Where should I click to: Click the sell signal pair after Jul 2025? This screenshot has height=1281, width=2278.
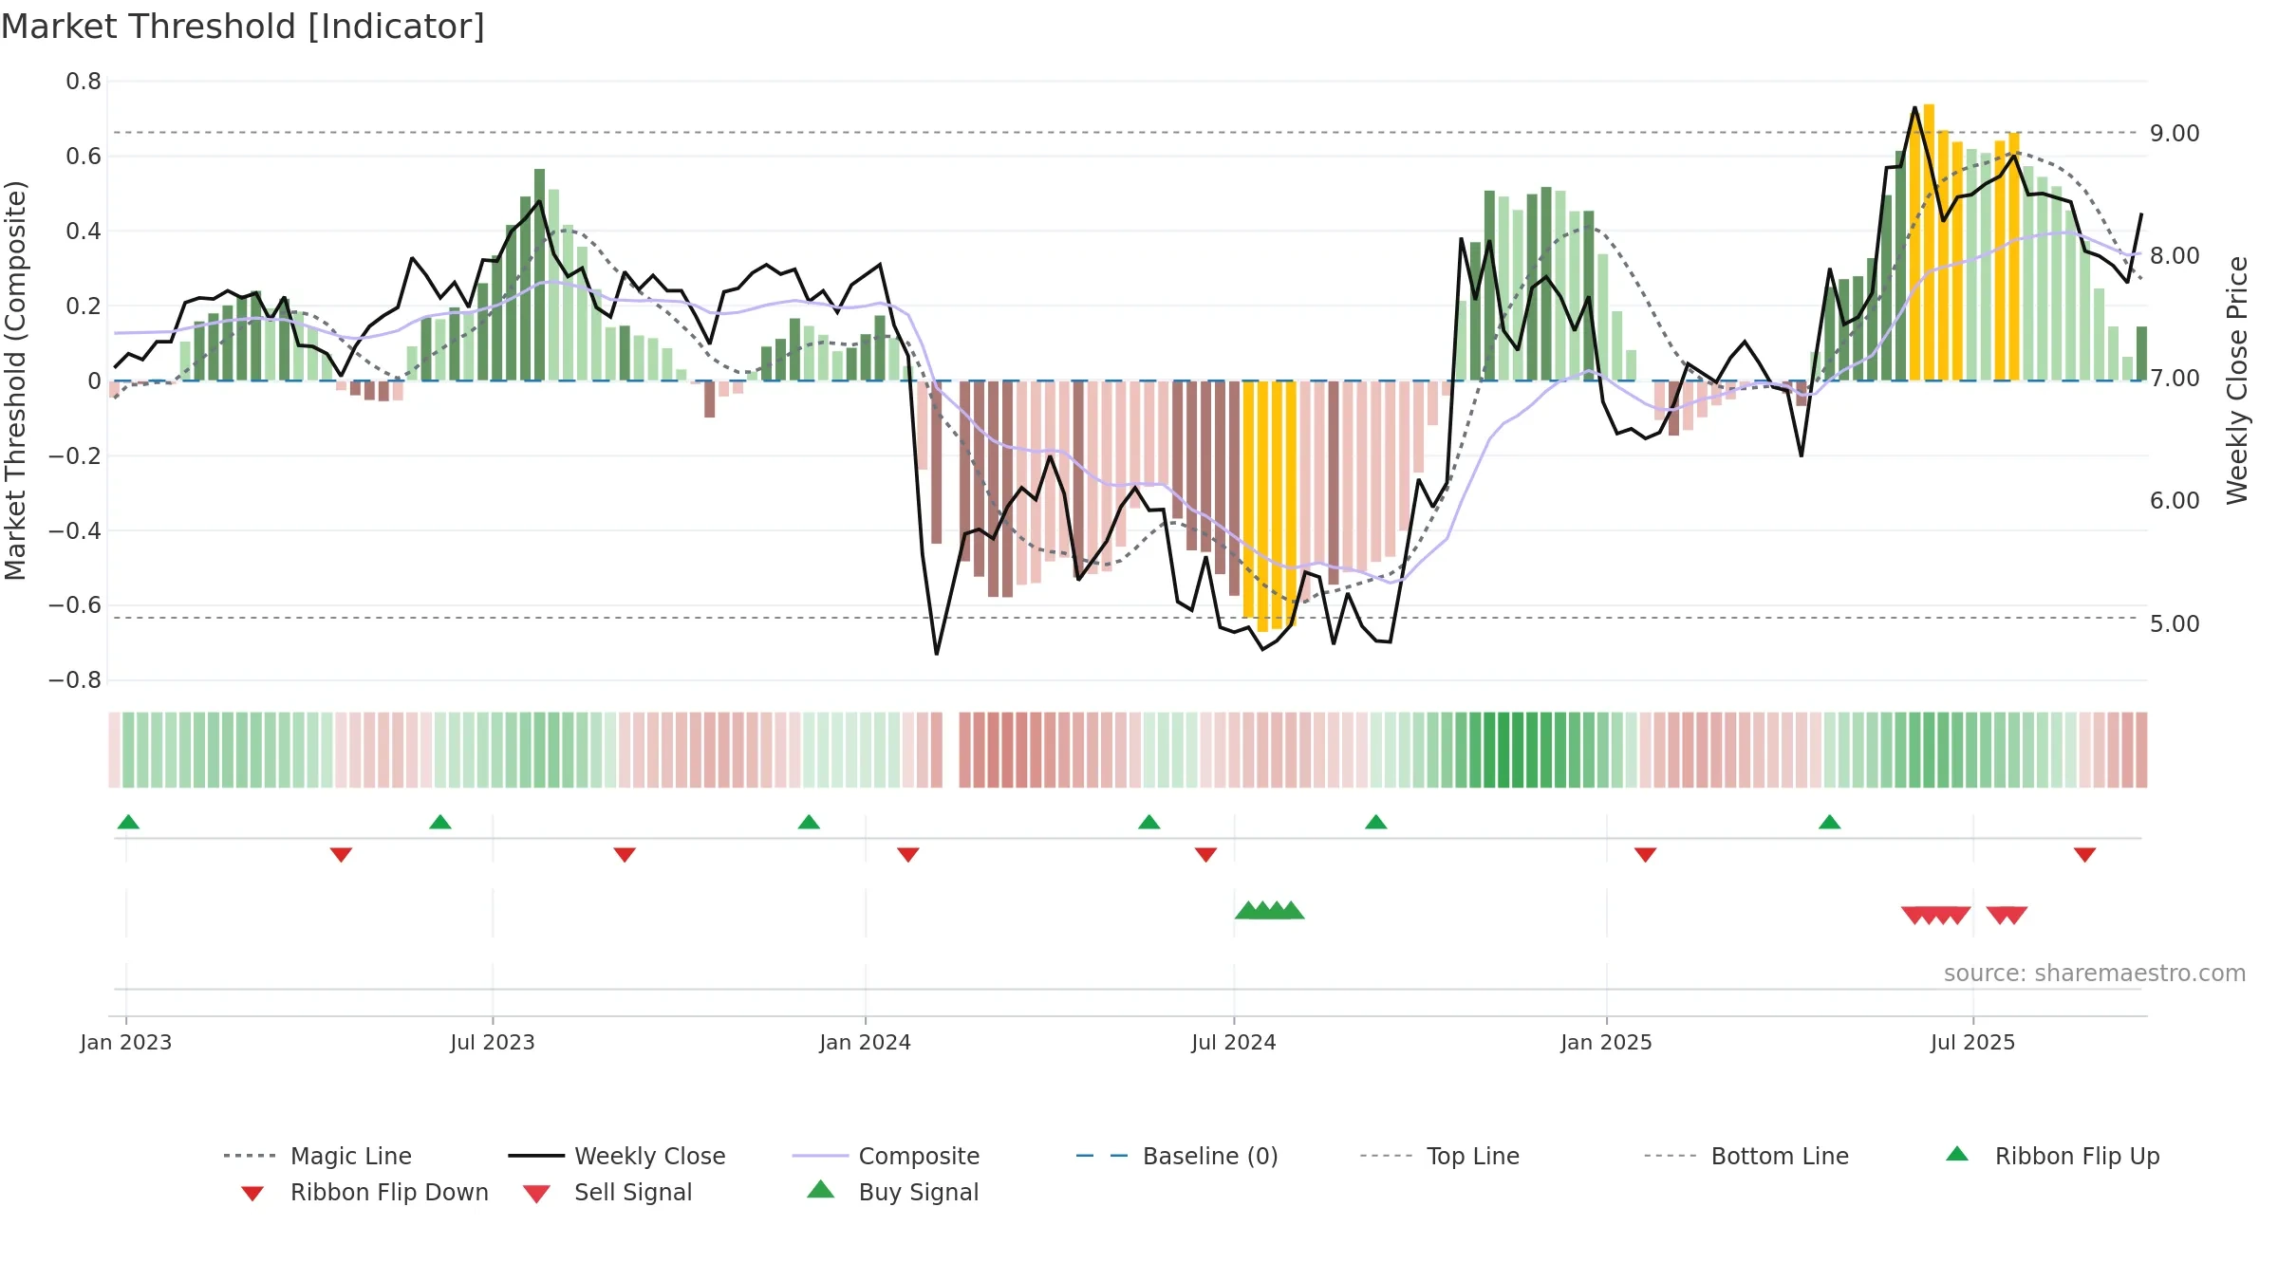pos(2007,916)
